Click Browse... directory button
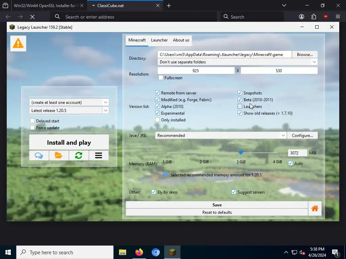 tap(305, 54)
